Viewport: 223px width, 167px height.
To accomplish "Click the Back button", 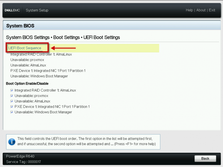I will 205,158.
